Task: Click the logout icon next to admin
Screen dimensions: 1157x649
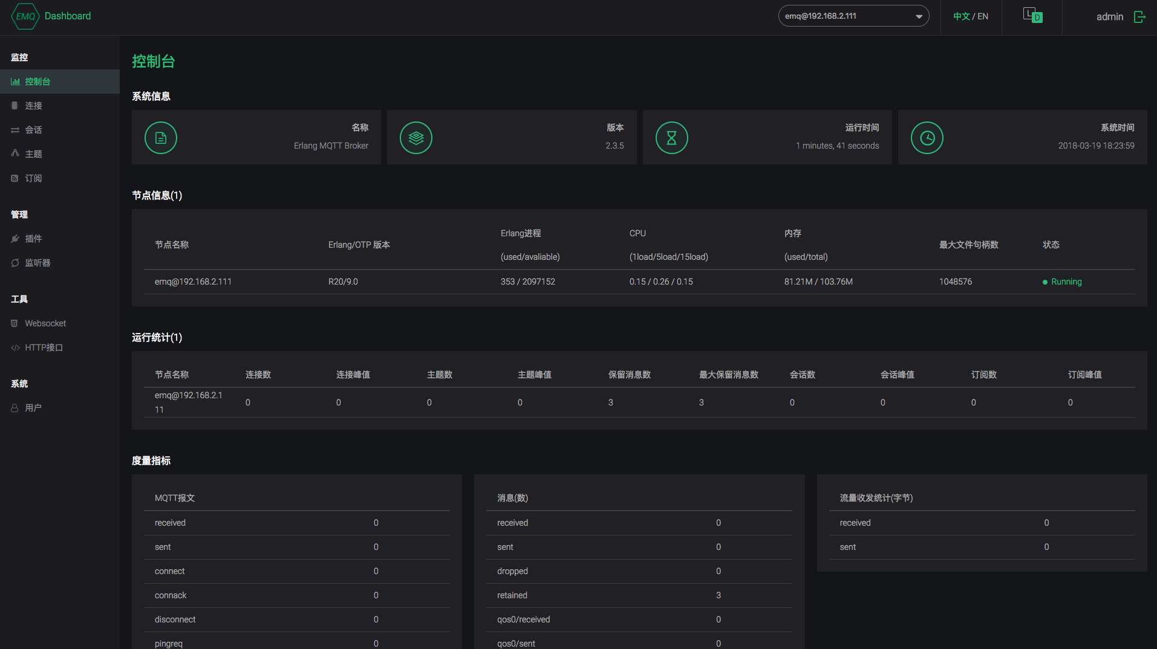Action: pyautogui.click(x=1139, y=17)
